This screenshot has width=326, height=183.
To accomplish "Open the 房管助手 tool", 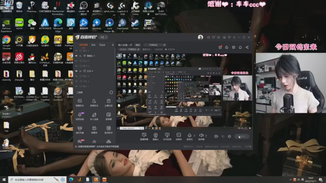I will (94, 103).
